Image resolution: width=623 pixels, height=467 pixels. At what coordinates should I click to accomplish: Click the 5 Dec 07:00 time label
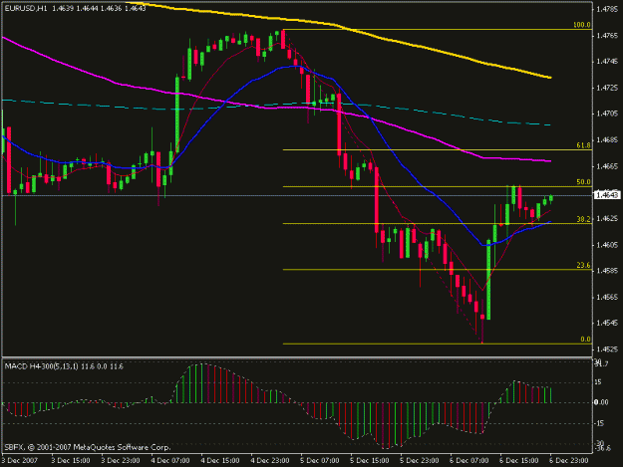[320, 461]
